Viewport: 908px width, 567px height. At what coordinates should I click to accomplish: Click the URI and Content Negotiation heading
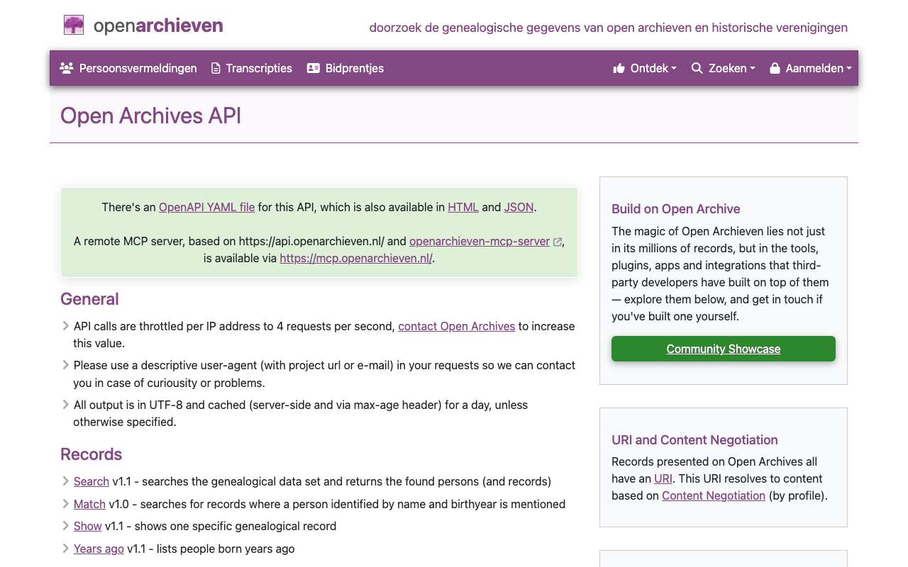coord(695,440)
